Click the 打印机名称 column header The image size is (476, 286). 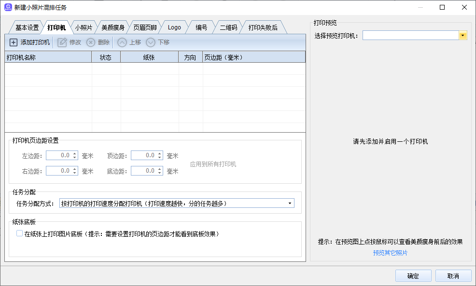[48, 57]
